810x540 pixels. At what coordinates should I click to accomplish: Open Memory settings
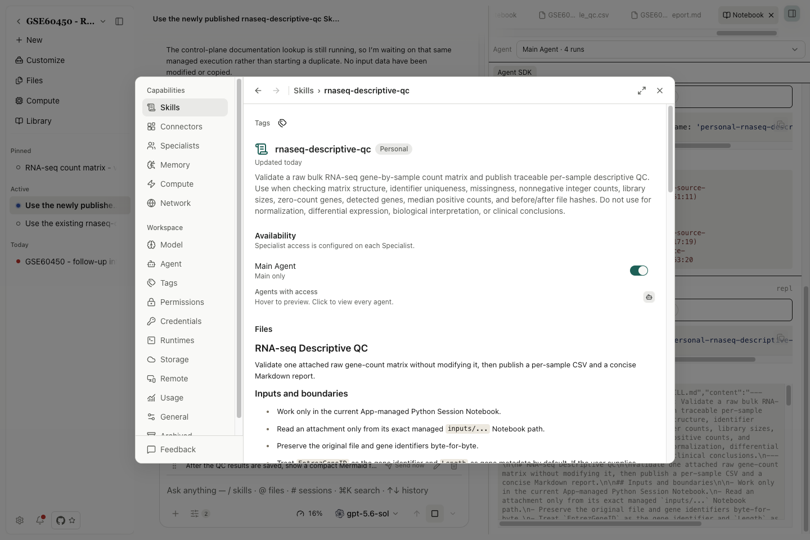185,165
